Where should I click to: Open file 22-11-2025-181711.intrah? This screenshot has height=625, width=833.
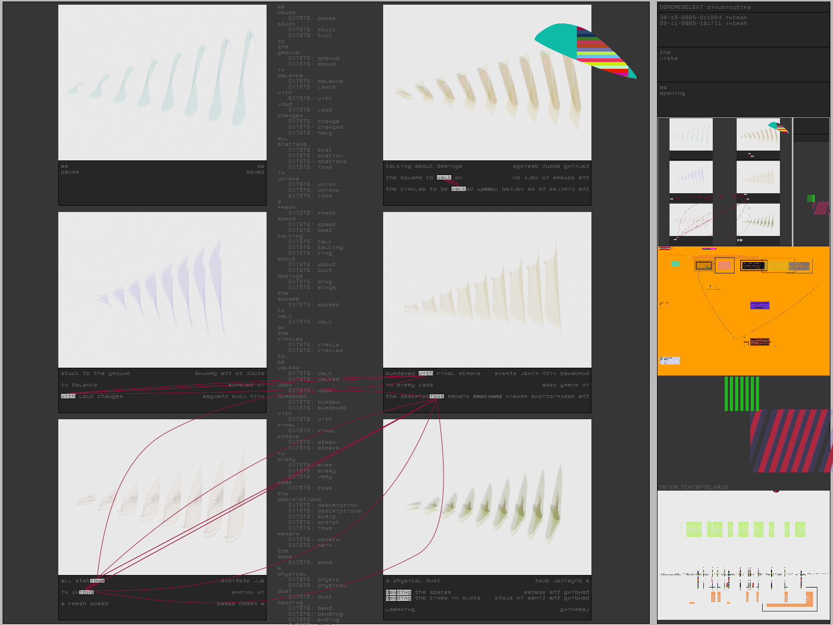pos(703,23)
